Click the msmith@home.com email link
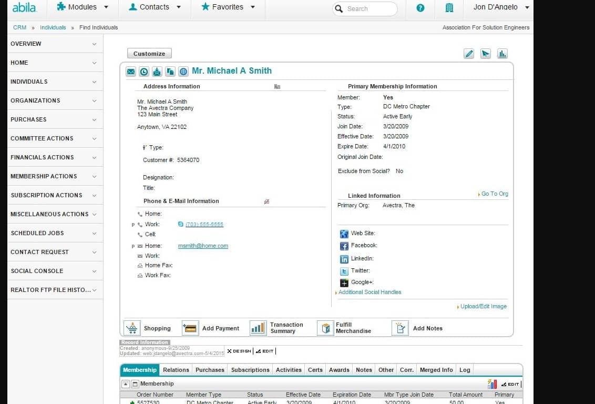The width and height of the screenshot is (595, 404). click(203, 246)
